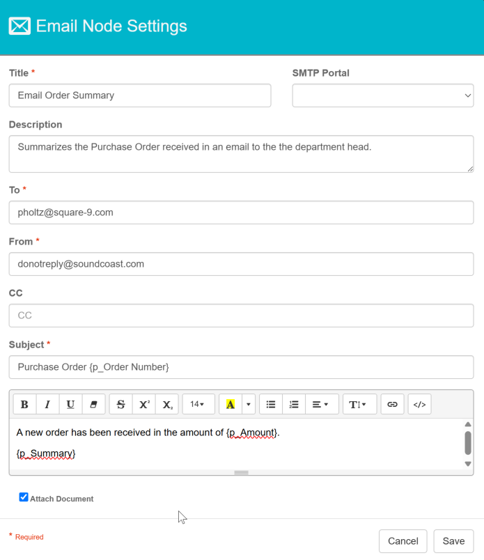Clear formatting with the eraser icon
The height and width of the screenshot is (560, 484).
coord(93,405)
